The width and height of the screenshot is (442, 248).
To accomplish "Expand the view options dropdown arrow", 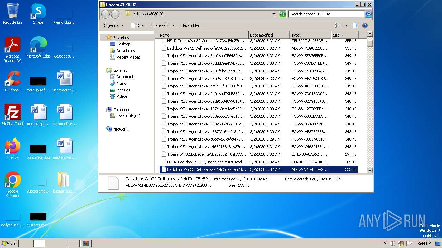I will 346,25.
